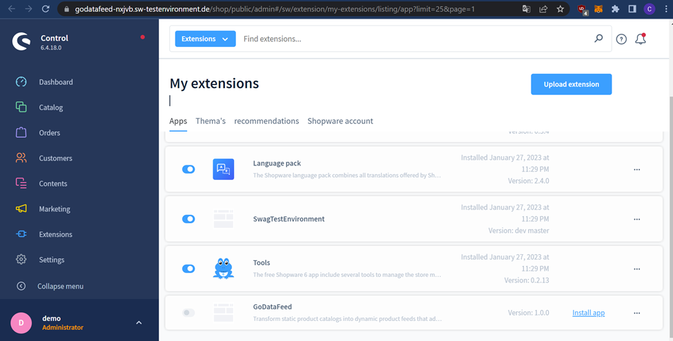The height and width of the screenshot is (341, 673).
Task: Open GoDataFeed three-dot menu
Action: pos(637,313)
